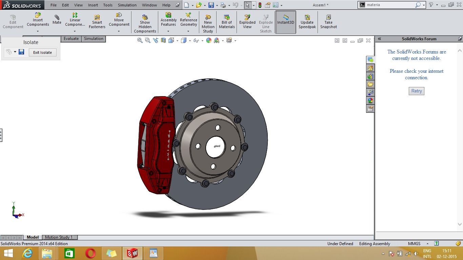Expand Insert Components dropdown arrow

click(x=38, y=31)
